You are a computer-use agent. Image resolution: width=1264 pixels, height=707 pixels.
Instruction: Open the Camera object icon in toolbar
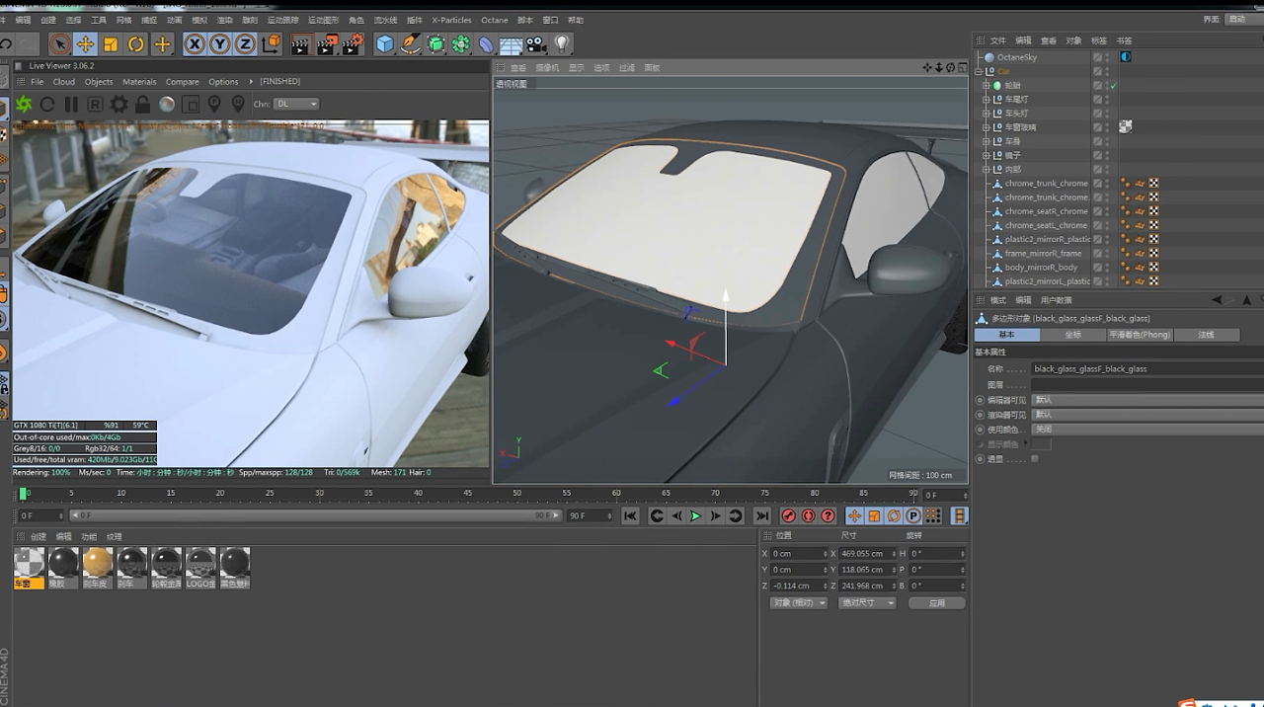(536, 44)
